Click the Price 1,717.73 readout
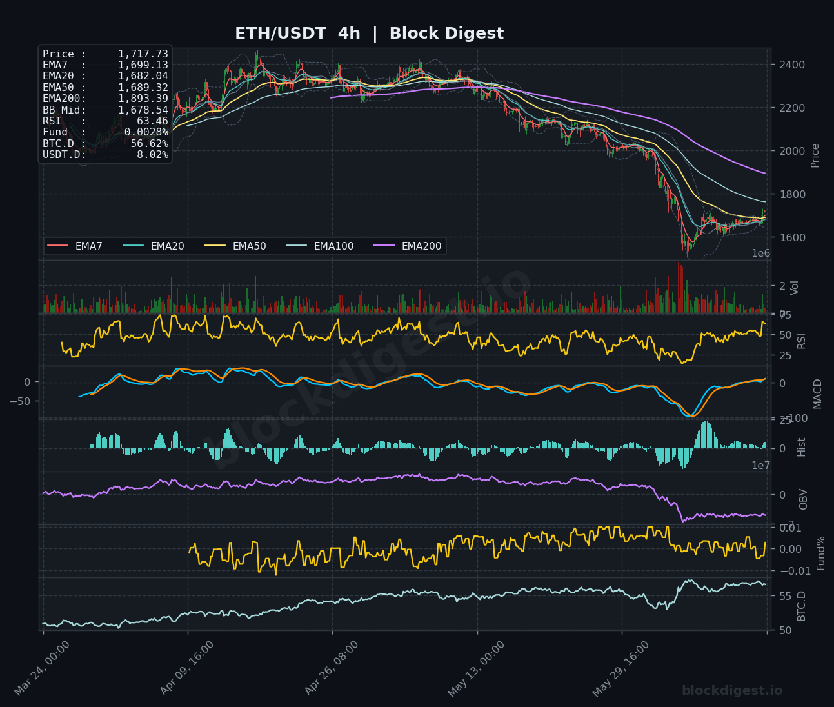This screenshot has width=834, height=707. [105, 54]
